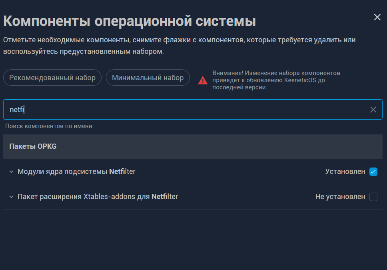Expand Модули ядра подсистемы Netfilter chevron

(11, 171)
